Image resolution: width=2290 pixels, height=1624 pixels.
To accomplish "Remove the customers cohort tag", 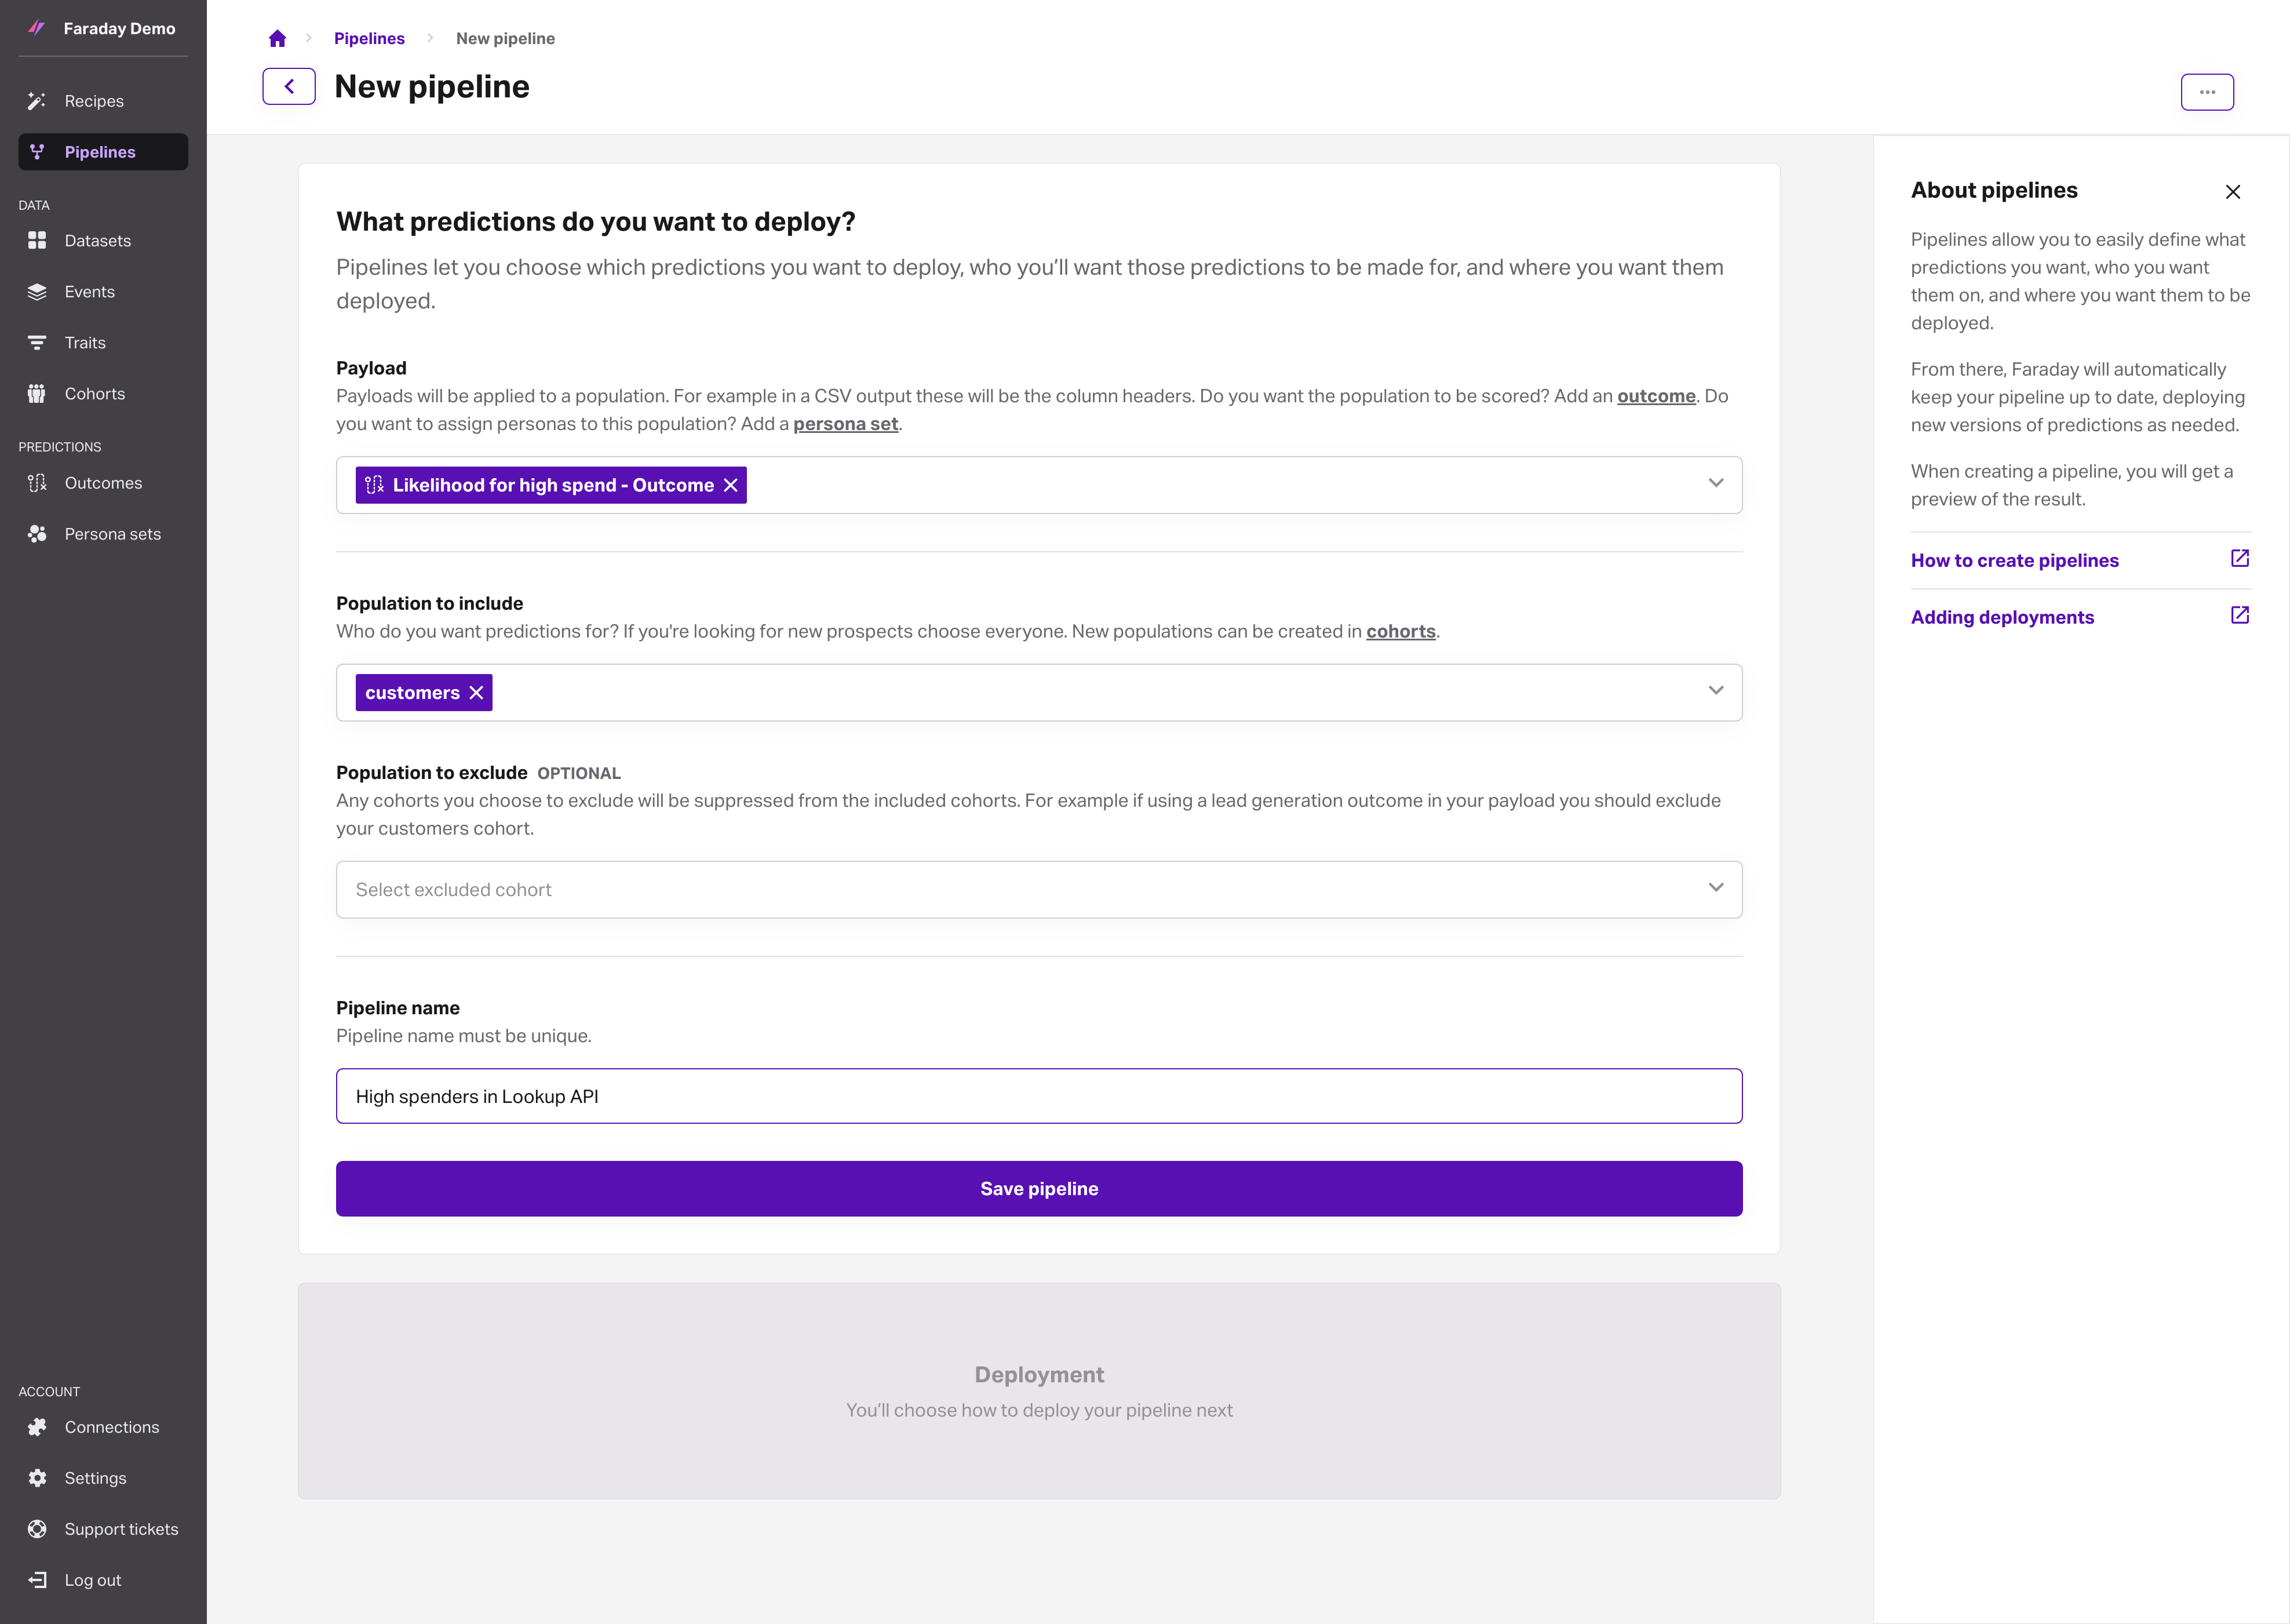I will (476, 693).
